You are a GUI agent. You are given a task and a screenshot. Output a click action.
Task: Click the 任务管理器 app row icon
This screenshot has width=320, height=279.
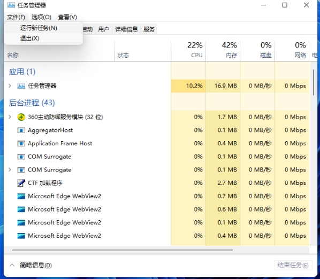[21, 86]
